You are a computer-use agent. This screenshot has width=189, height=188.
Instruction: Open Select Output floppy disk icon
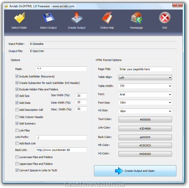pos(48,18)
